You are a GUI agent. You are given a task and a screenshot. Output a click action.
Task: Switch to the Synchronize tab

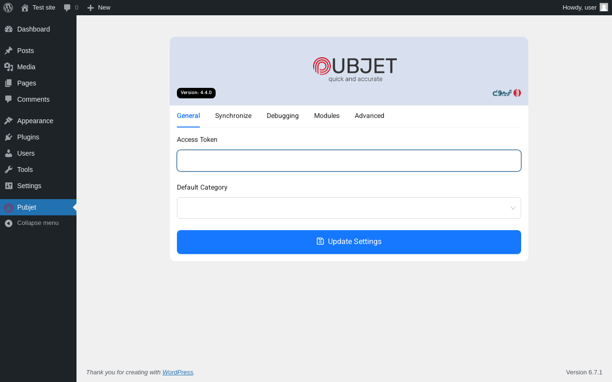tap(233, 116)
